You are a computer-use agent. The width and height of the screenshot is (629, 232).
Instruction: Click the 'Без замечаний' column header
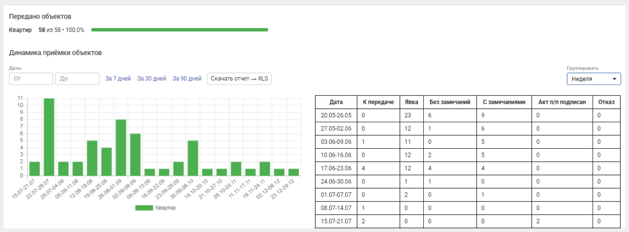[x=450, y=102]
